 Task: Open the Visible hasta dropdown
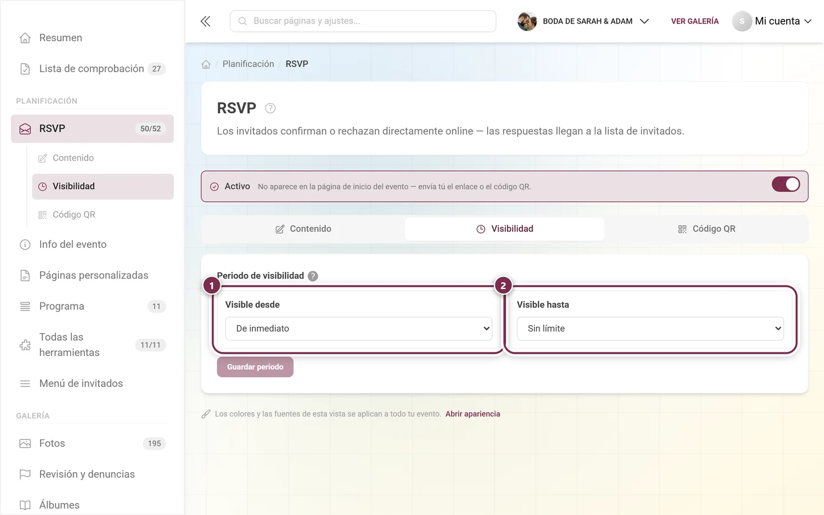tap(650, 328)
